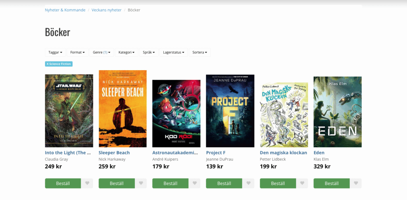Remove the Science Fiction filter tag
The image size is (407, 200).
59,64
